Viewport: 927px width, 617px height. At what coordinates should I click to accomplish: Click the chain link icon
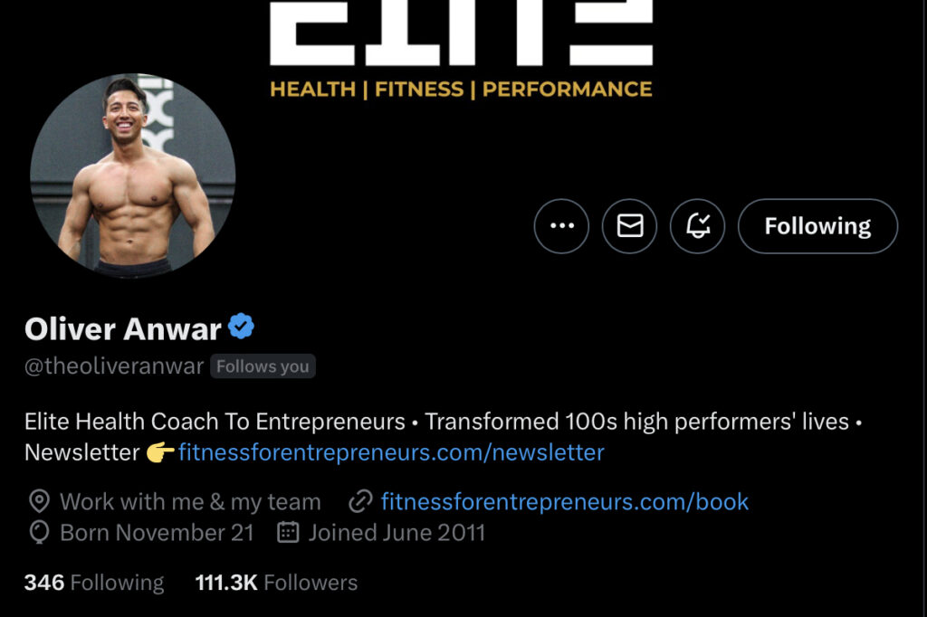[360, 501]
